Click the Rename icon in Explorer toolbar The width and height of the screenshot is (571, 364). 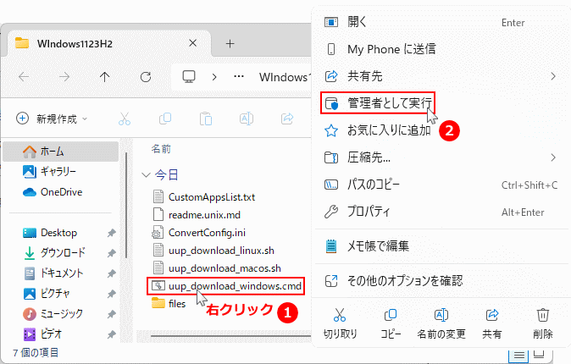pyautogui.click(x=247, y=119)
